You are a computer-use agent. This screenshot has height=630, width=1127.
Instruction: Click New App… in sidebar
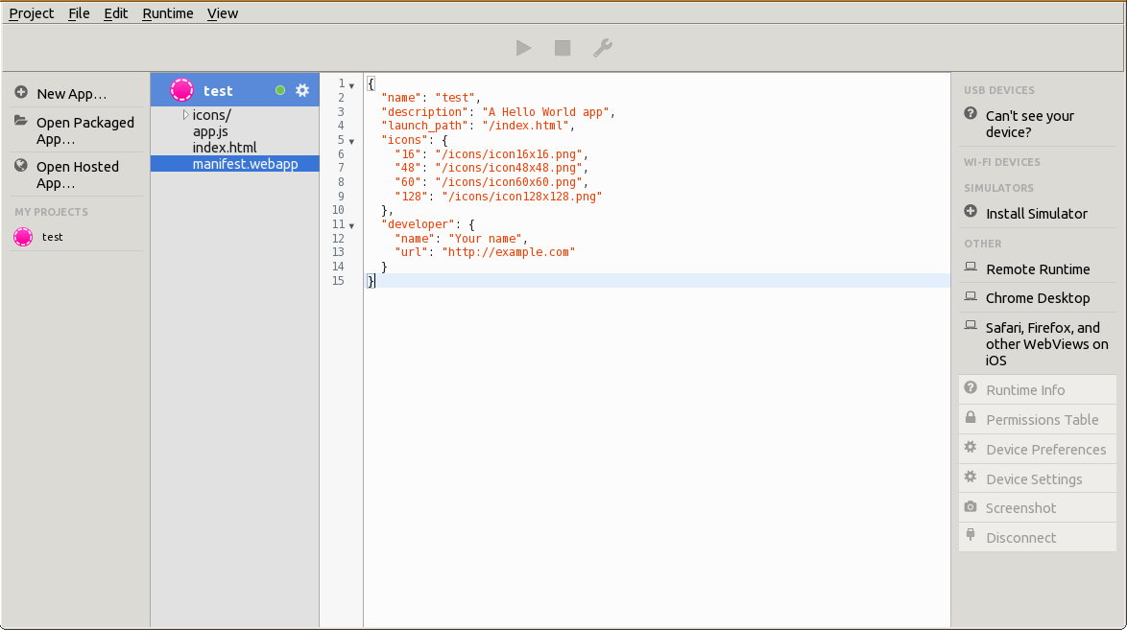click(71, 94)
